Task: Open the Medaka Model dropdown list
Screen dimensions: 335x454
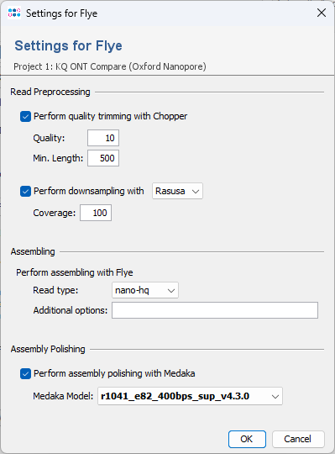Action: (190, 396)
